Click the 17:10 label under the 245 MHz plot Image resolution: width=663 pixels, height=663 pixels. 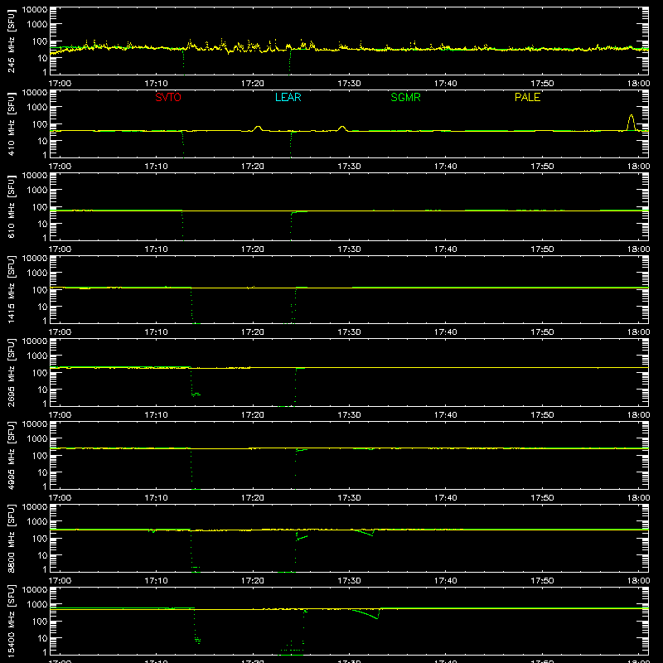[156, 84]
